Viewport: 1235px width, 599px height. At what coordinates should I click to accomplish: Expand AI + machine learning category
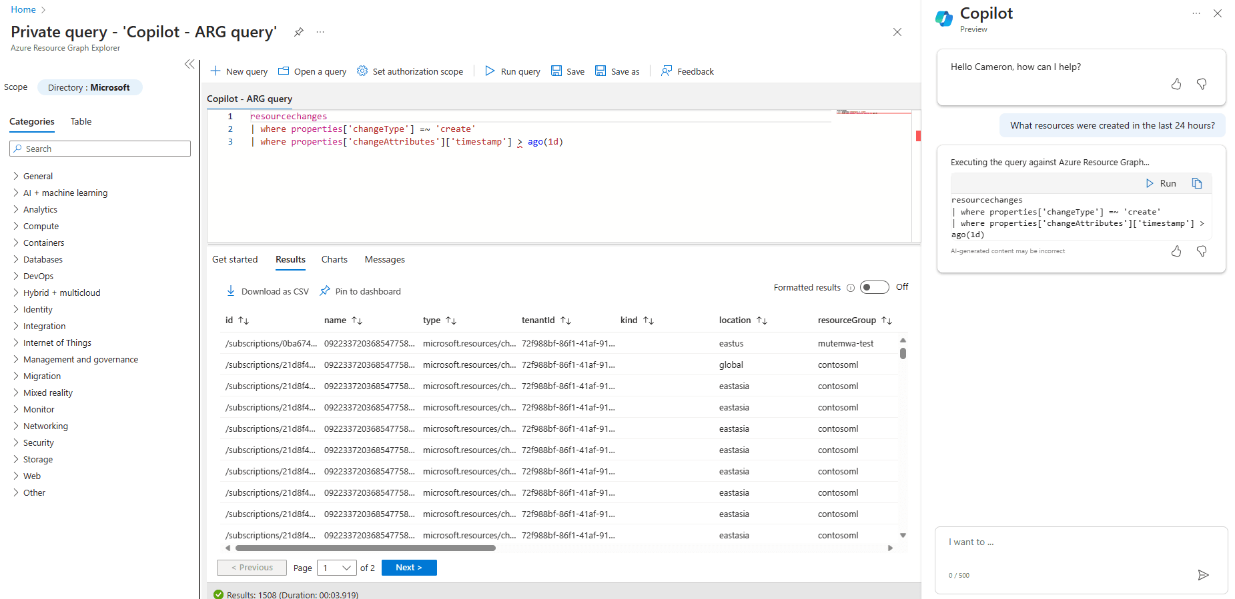[x=16, y=193]
